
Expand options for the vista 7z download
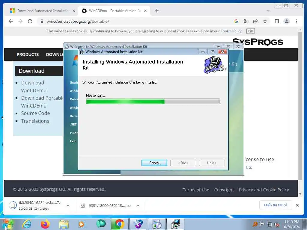point(68,205)
